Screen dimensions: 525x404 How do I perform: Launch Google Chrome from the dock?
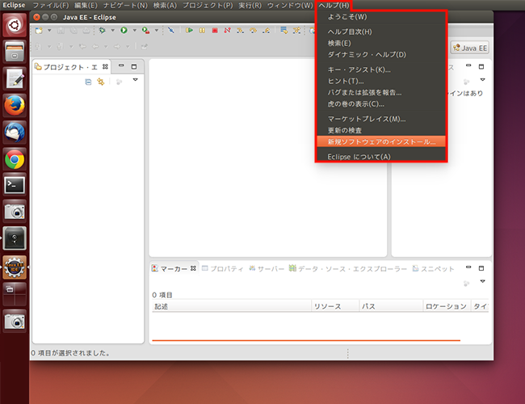click(x=15, y=160)
